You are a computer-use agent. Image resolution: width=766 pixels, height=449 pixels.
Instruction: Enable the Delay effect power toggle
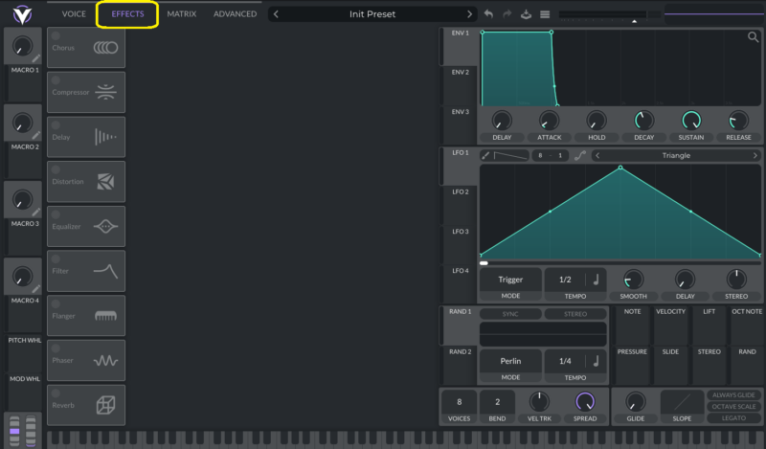click(x=56, y=123)
